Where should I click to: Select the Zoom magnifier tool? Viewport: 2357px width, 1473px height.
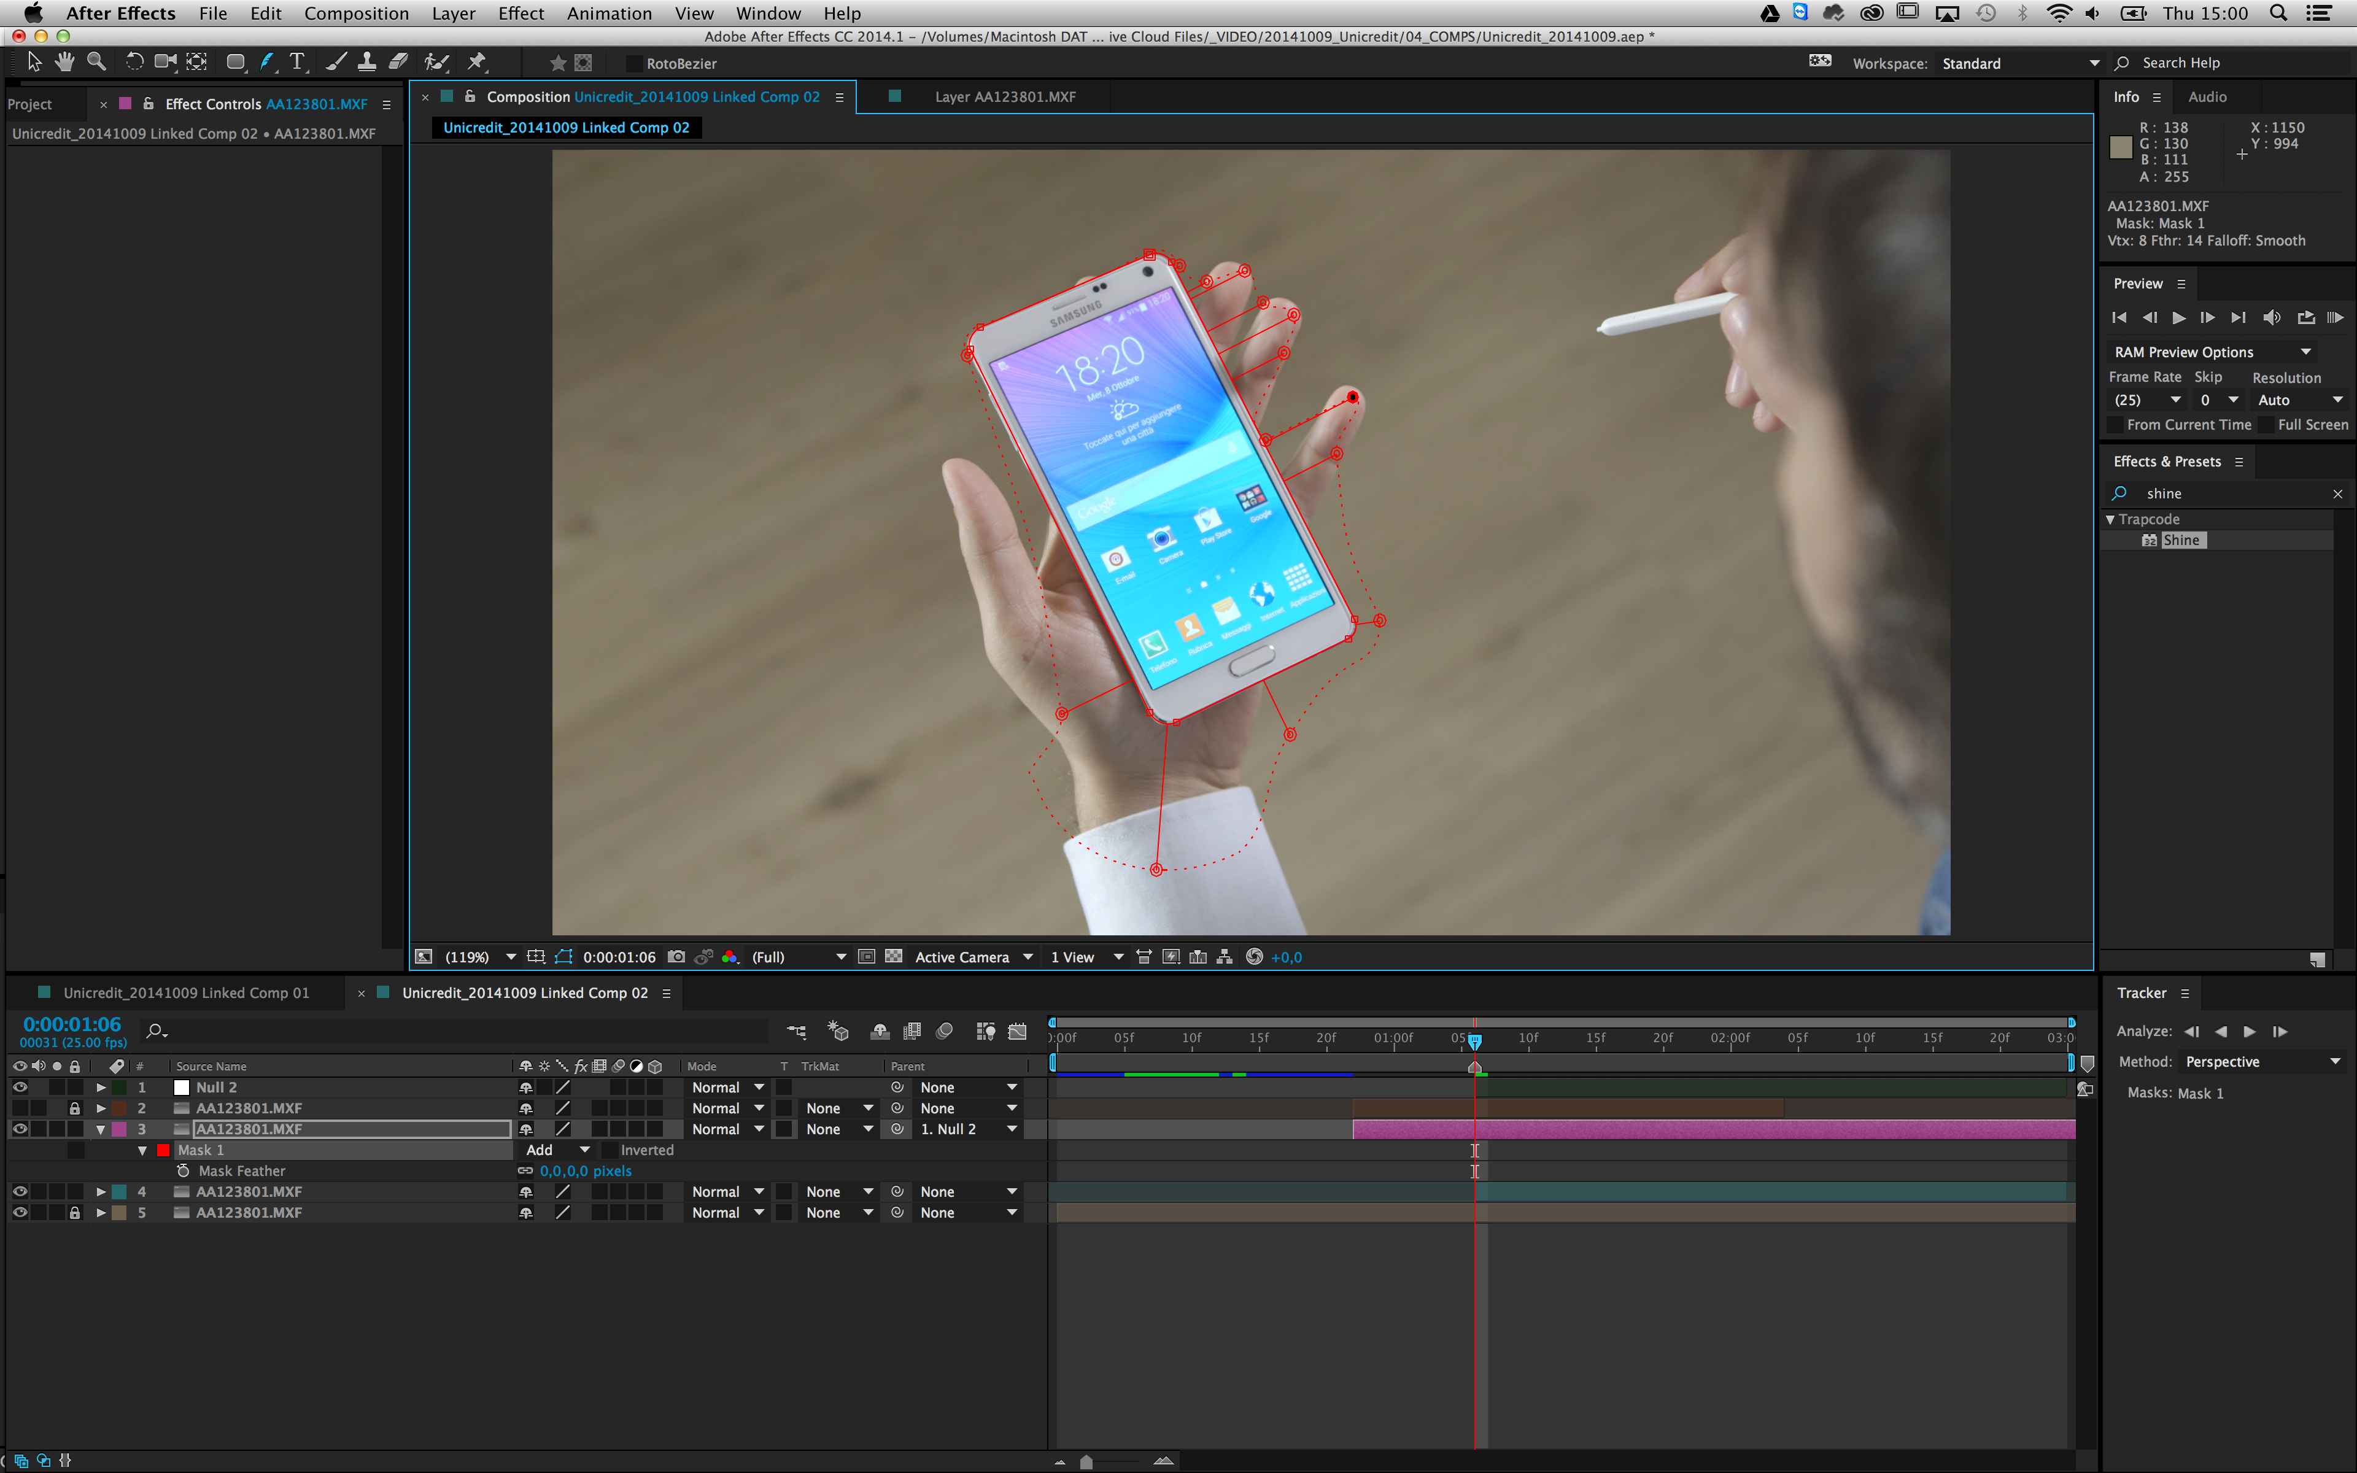[96, 63]
